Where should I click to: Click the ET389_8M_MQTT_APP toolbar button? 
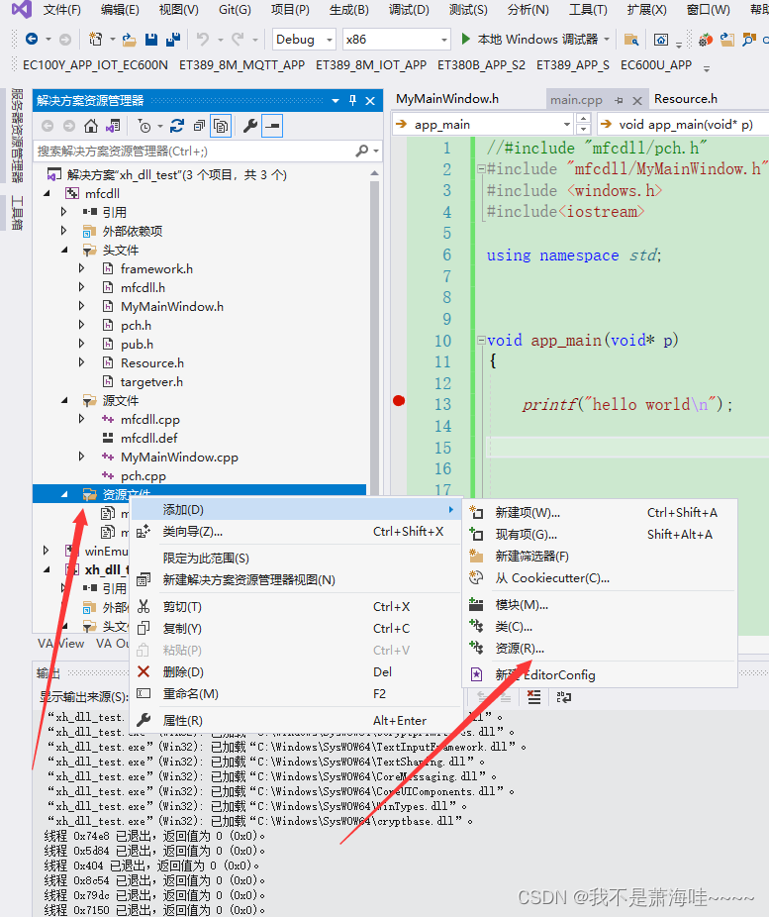(241, 65)
